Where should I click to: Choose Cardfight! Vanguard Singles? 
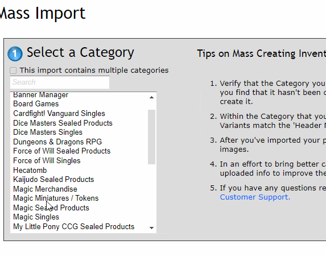59,114
